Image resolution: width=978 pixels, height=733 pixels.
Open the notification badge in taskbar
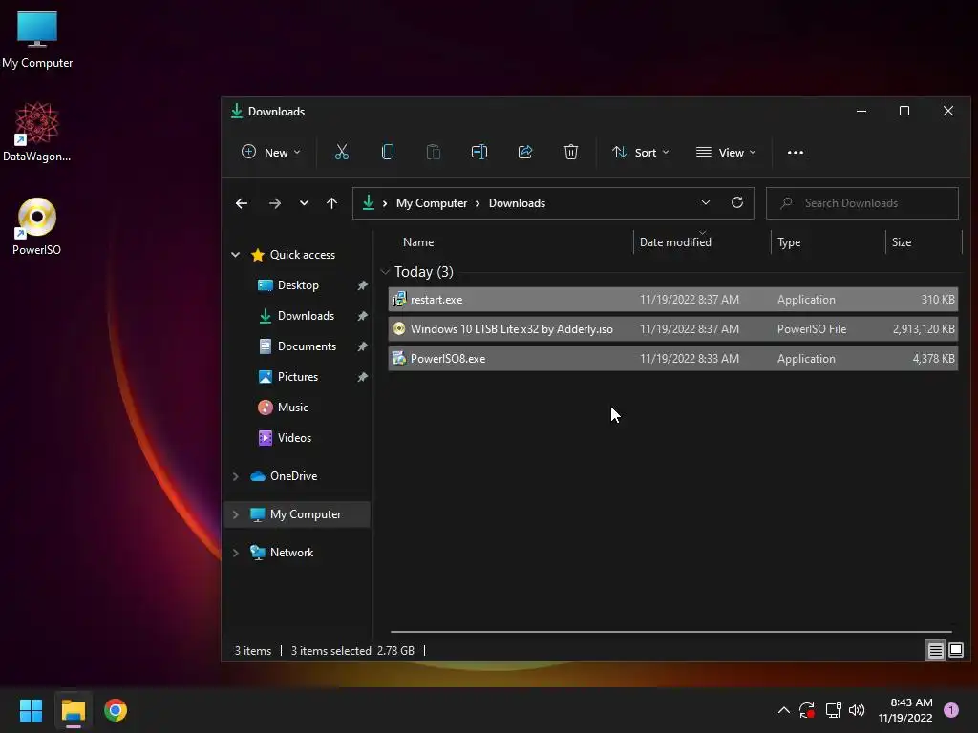click(951, 709)
